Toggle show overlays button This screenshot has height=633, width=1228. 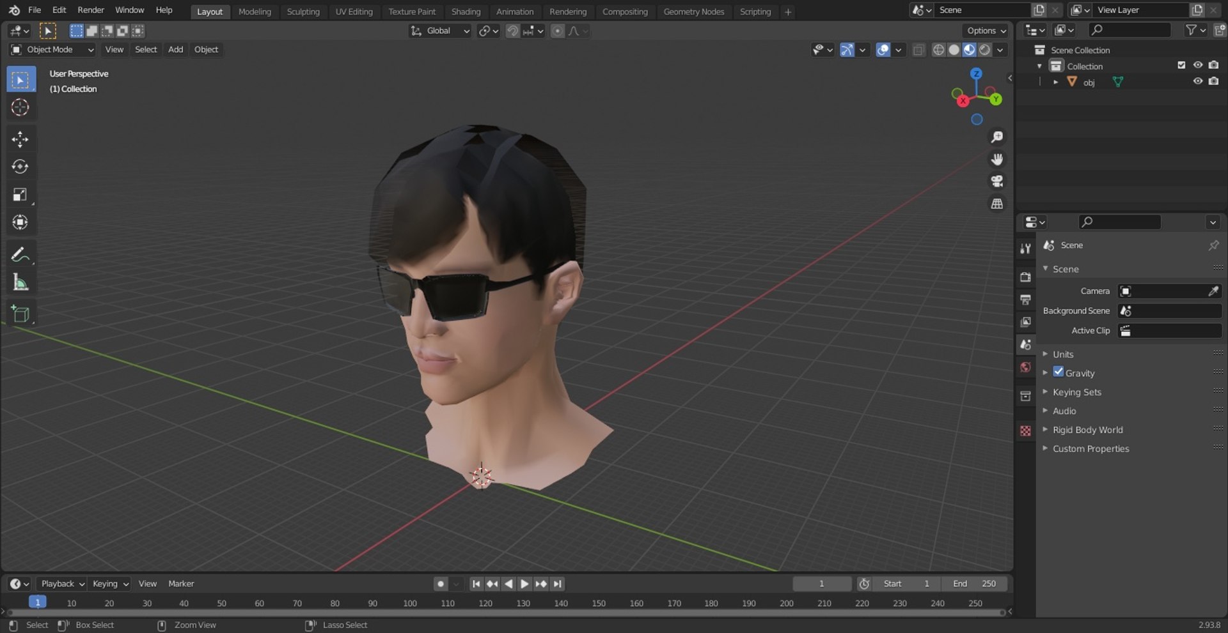click(x=883, y=50)
